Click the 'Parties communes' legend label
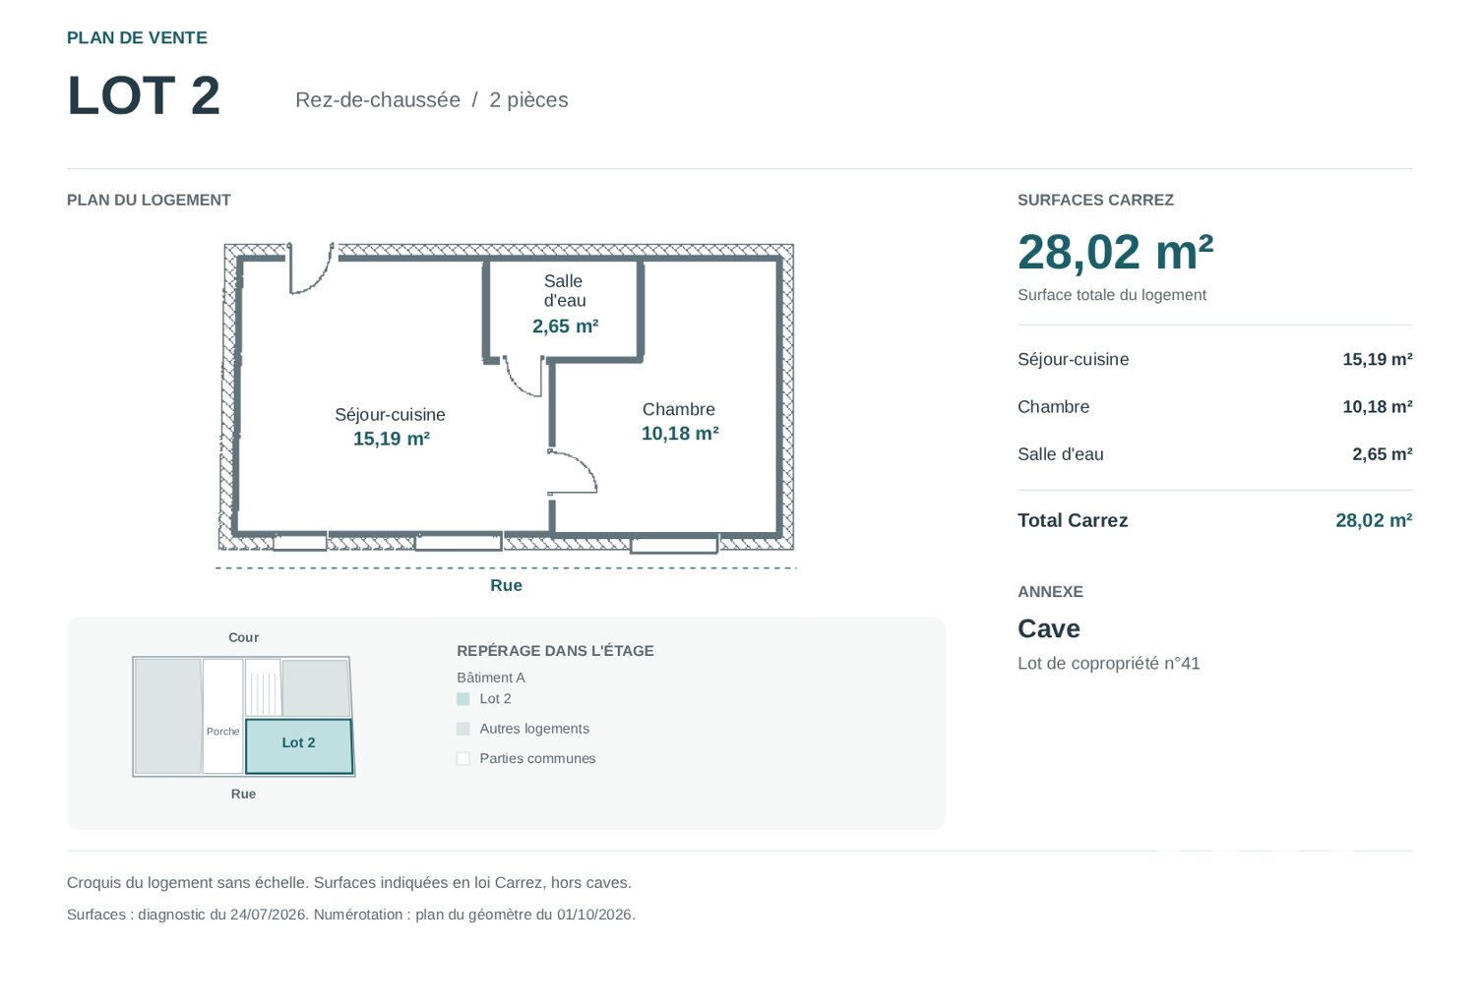This screenshot has width=1480, height=1007. [537, 758]
